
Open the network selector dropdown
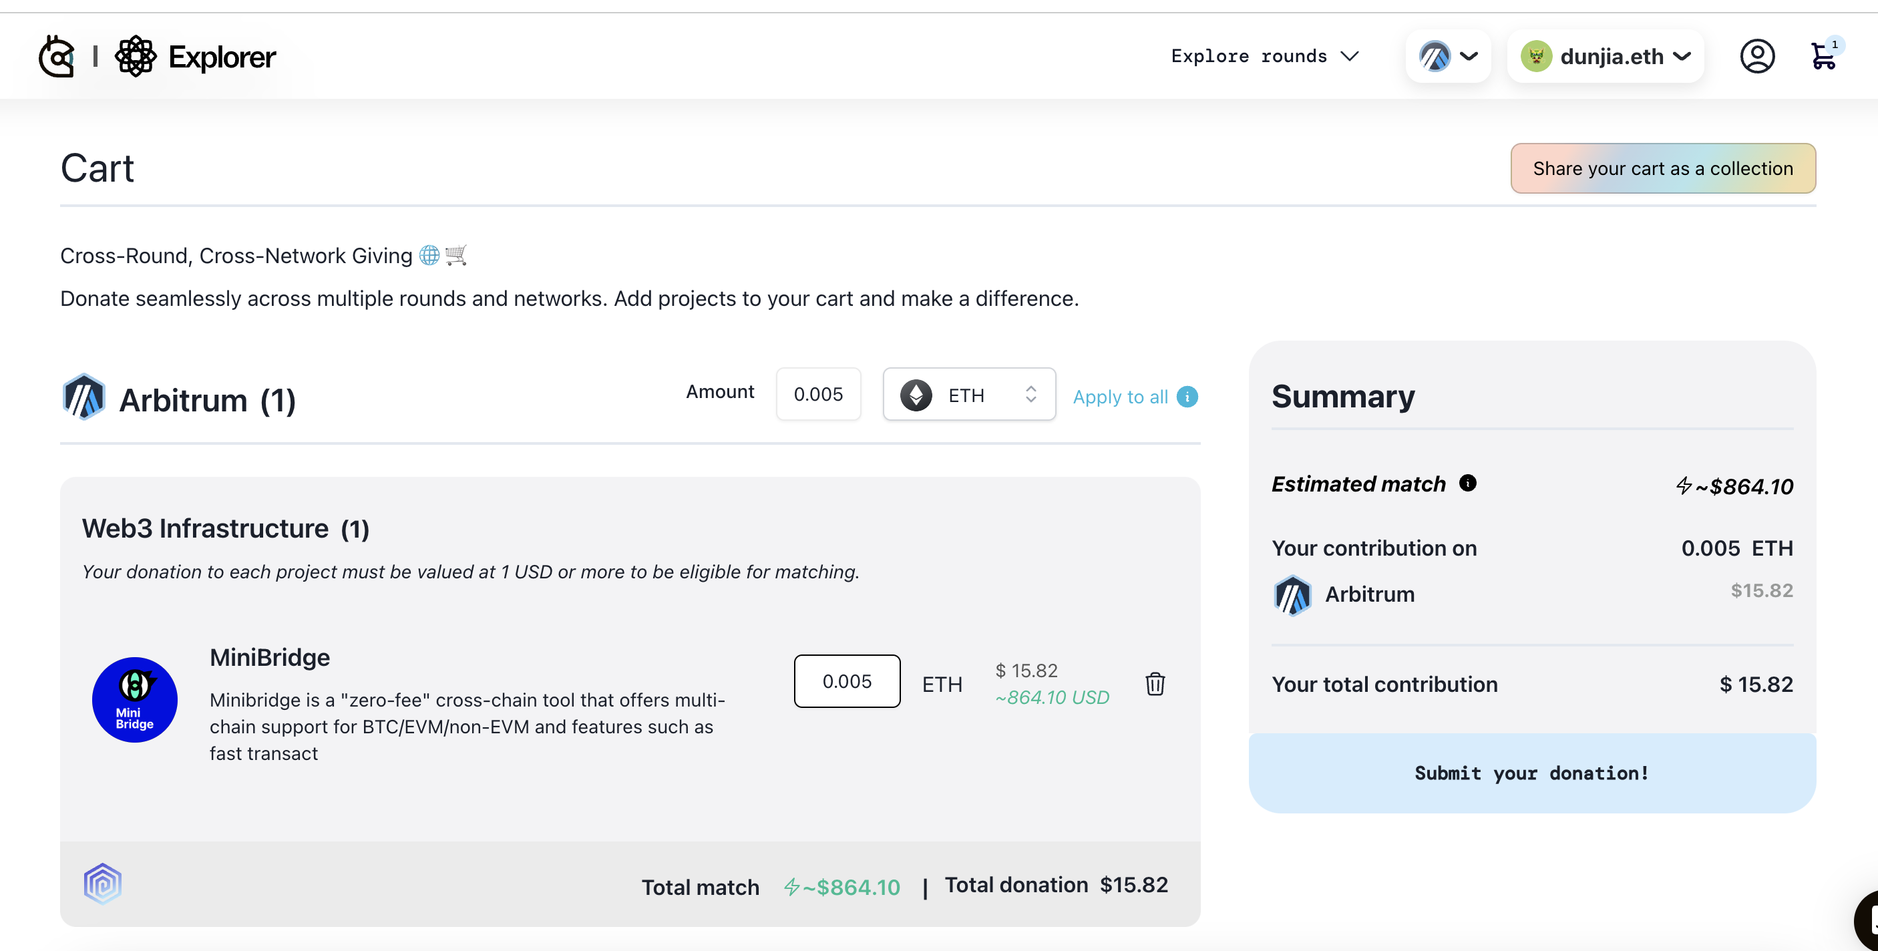pyautogui.click(x=1448, y=56)
